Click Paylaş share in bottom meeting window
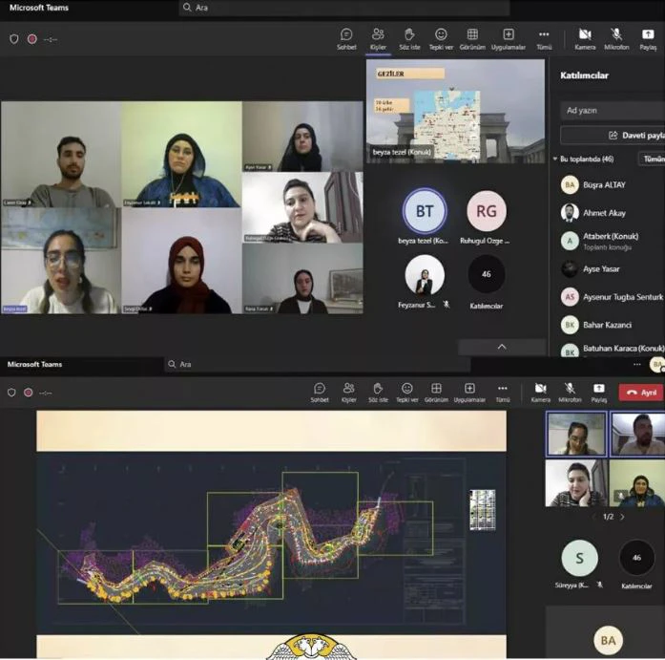The image size is (665, 660). tap(599, 393)
